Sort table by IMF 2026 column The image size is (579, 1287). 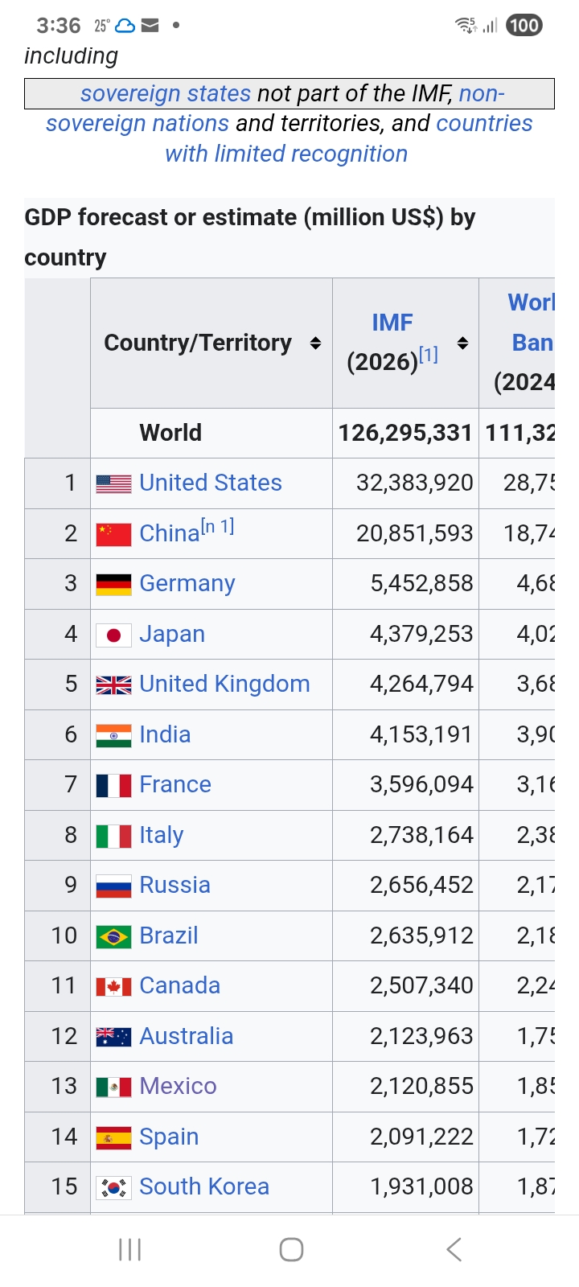pyautogui.click(x=462, y=343)
